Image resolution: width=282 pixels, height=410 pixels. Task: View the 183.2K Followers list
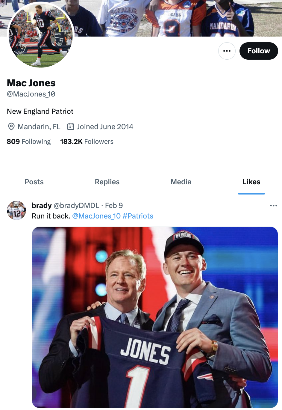point(87,141)
